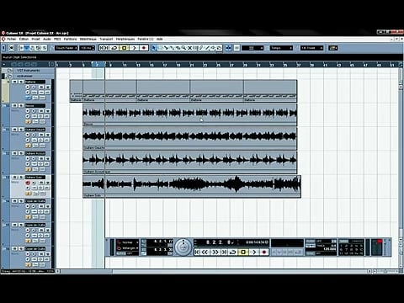Click Play in the floating transport panel
This screenshot has height=303, width=404.
coord(253,252)
